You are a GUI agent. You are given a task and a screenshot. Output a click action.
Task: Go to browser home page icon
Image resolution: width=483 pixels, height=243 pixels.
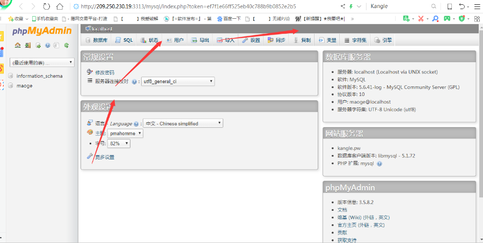tap(60, 6)
